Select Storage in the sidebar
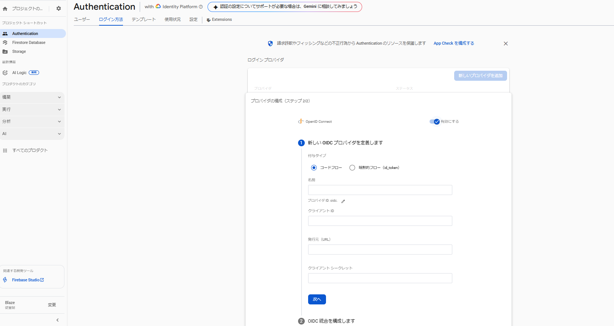Screen dimensions: 614x326 (x=33, y=52)
